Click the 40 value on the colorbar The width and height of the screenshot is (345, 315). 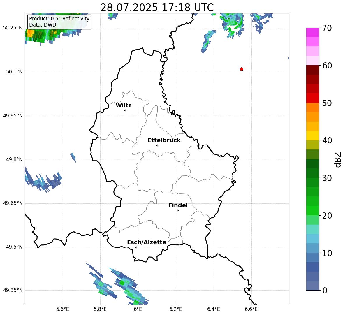[327, 140]
